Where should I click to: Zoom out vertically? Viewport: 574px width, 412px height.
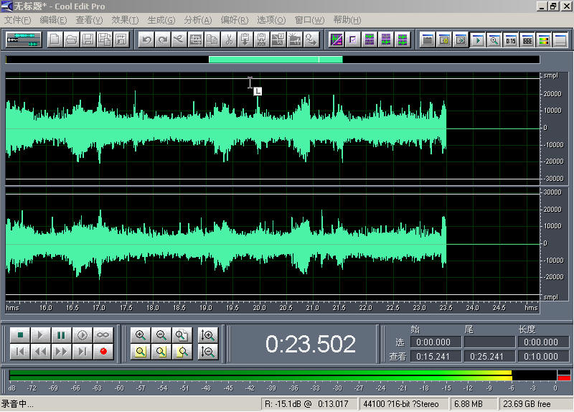pos(208,352)
